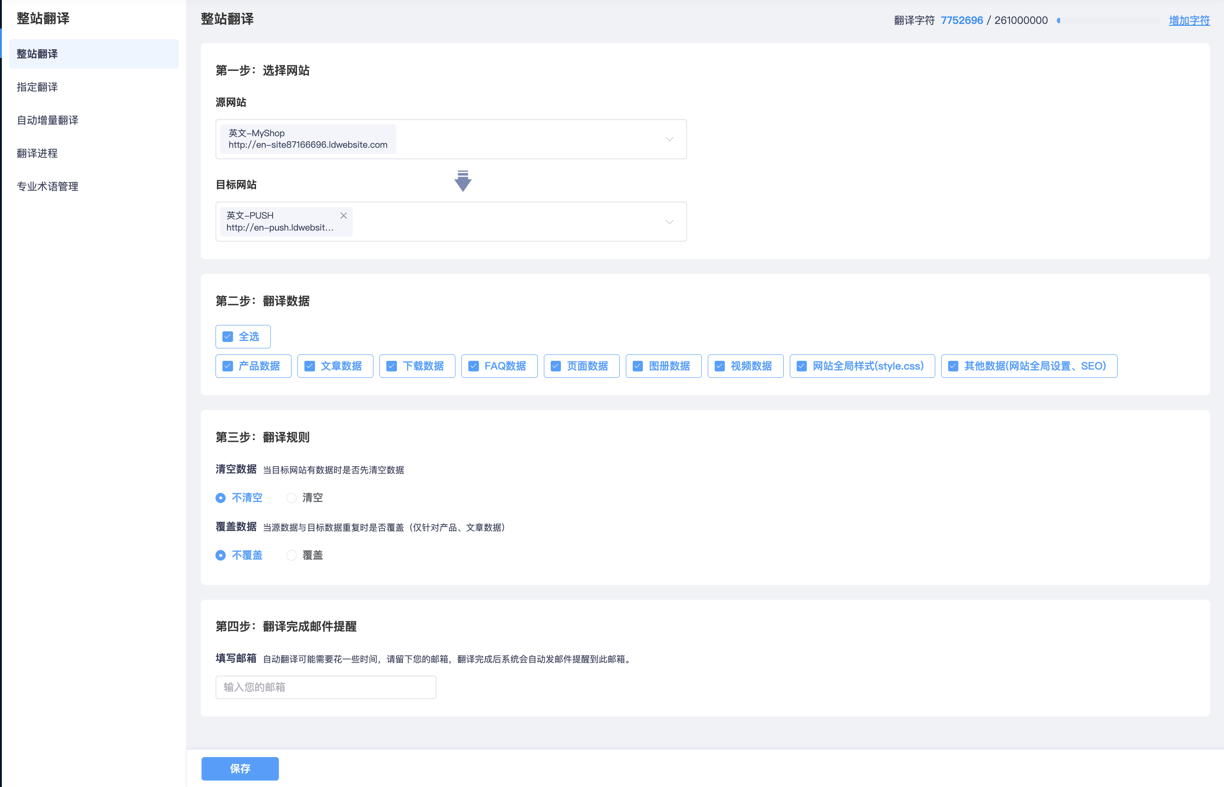Open 翻译进程 from the sidebar
Image resolution: width=1224 pixels, height=787 pixels.
coord(37,153)
